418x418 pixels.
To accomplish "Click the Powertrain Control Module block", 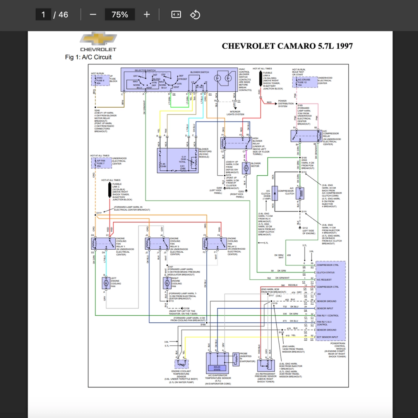I will (x=331, y=301).
